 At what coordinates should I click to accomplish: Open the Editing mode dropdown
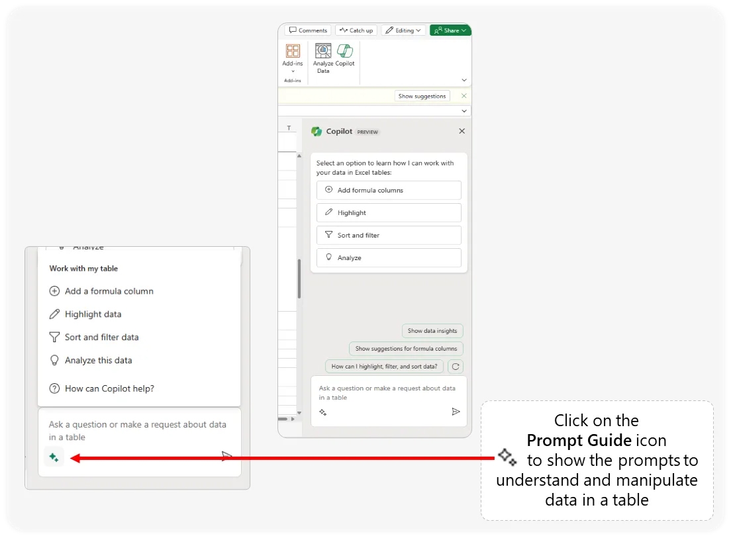coord(404,30)
